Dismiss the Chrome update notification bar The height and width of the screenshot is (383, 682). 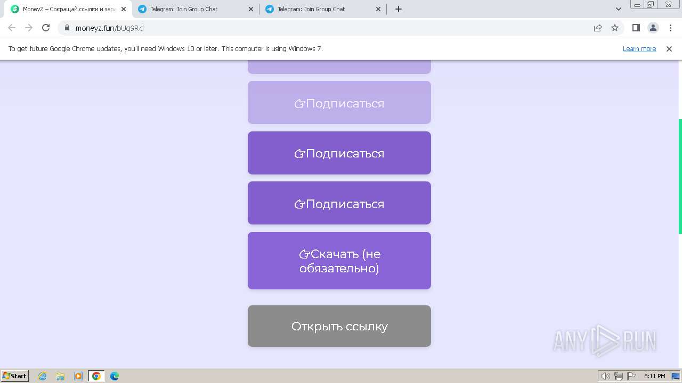tap(669, 48)
